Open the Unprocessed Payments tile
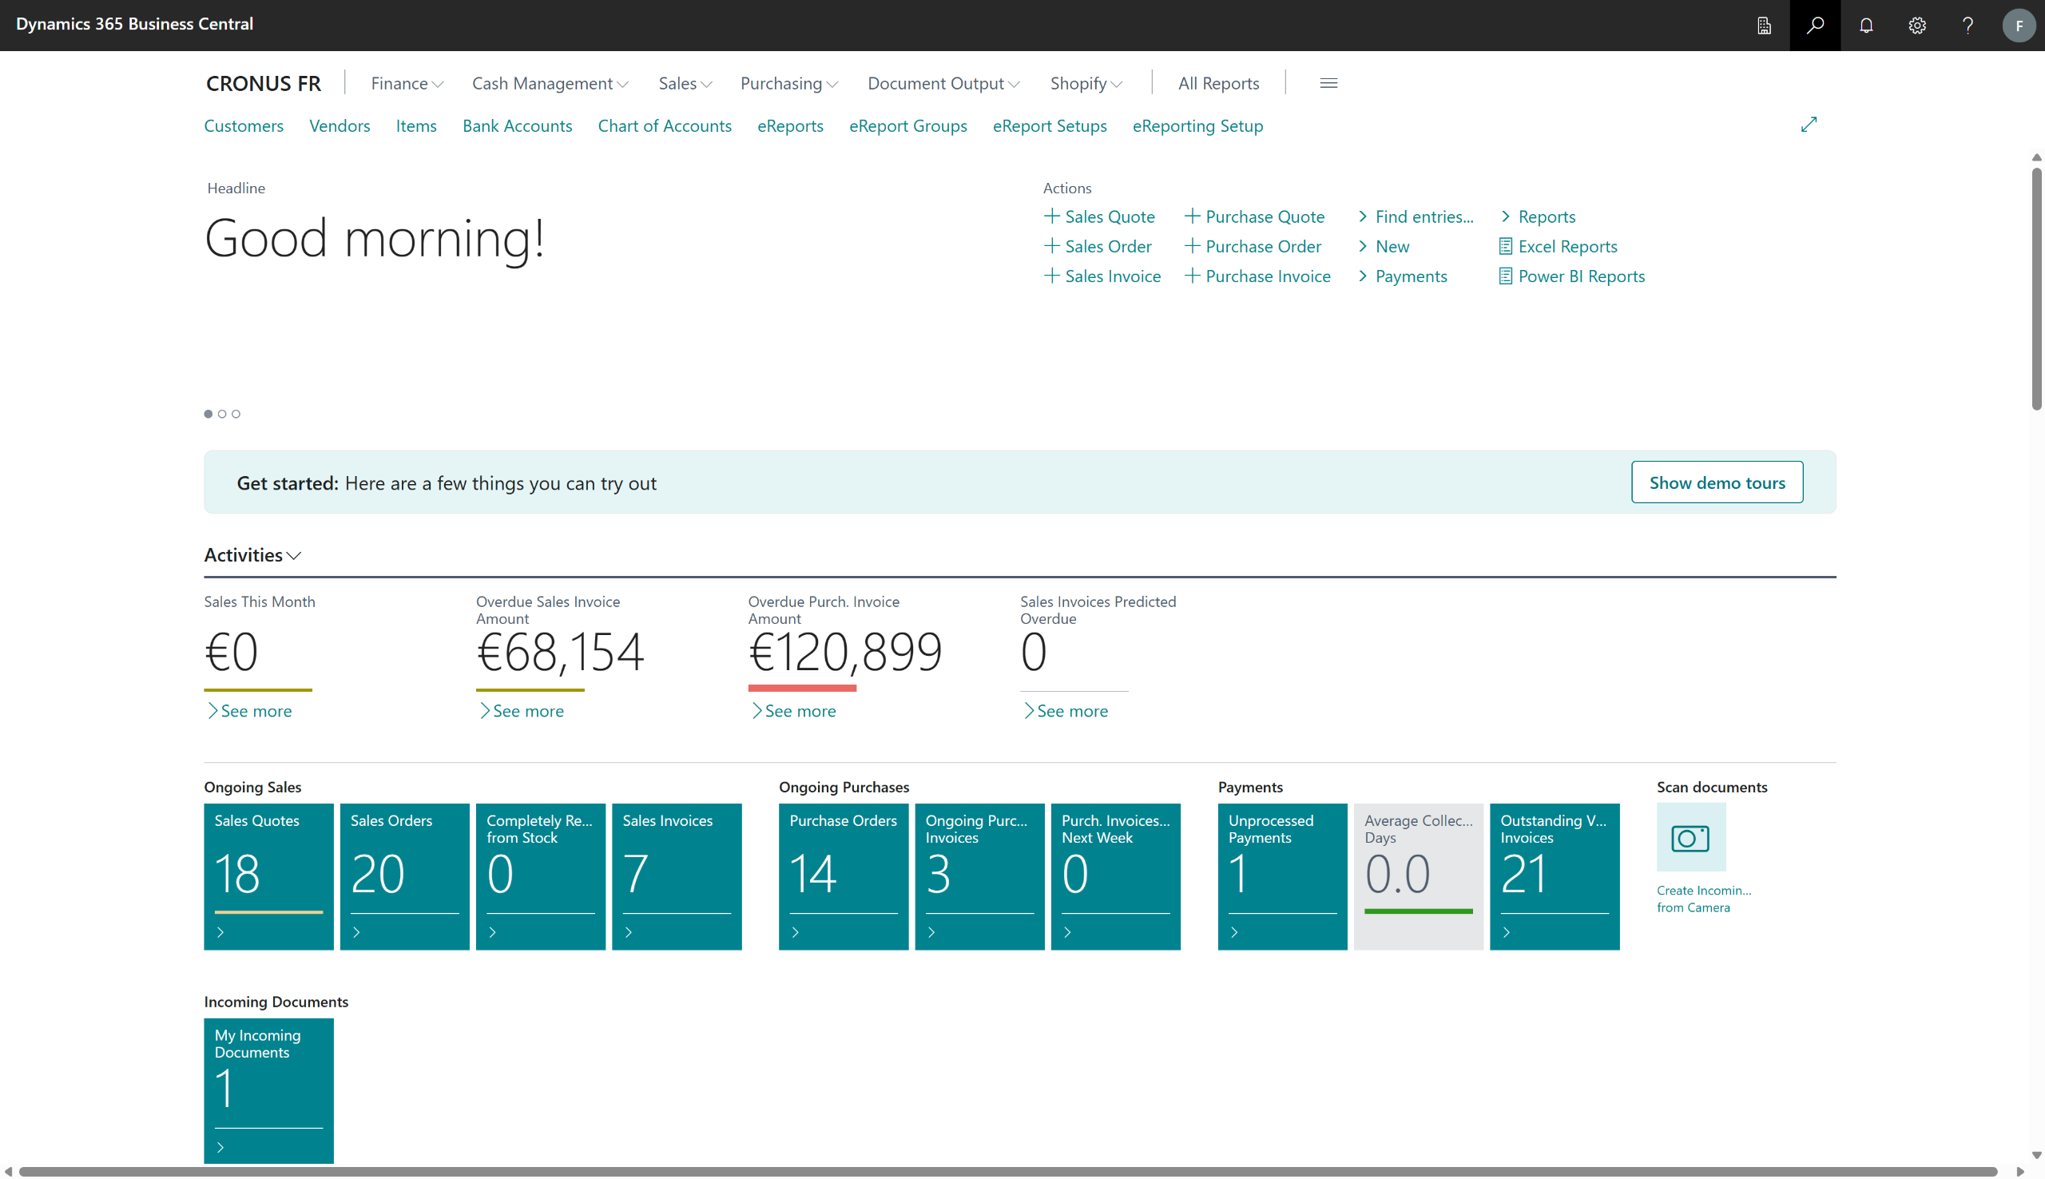The height and width of the screenshot is (1179, 2045). pos(1282,876)
